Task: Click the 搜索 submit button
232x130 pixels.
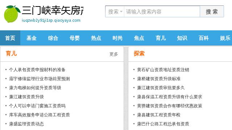Action: click(x=212, y=12)
